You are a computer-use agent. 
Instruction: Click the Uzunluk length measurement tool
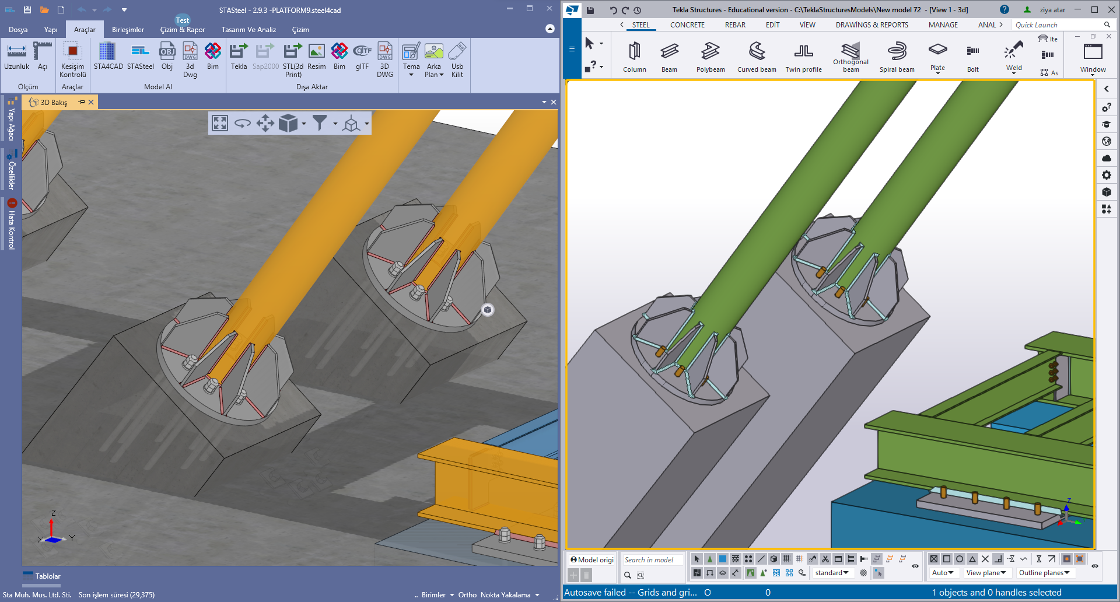click(16, 57)
